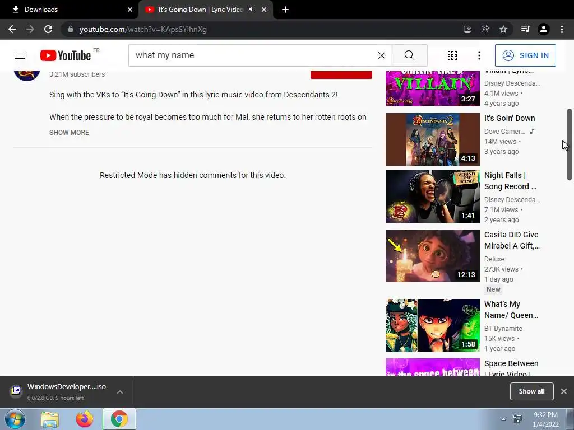
Task: Expand the download item options chevron
Action: [x=120, y=391]
